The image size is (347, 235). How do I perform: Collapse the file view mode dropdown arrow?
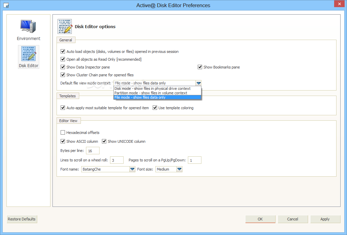[198, 83]
